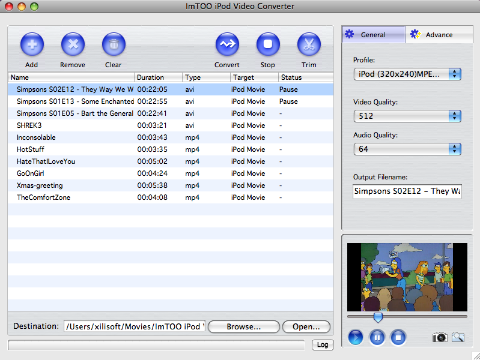
Task: Play the video preview
Action: (356, 337)
